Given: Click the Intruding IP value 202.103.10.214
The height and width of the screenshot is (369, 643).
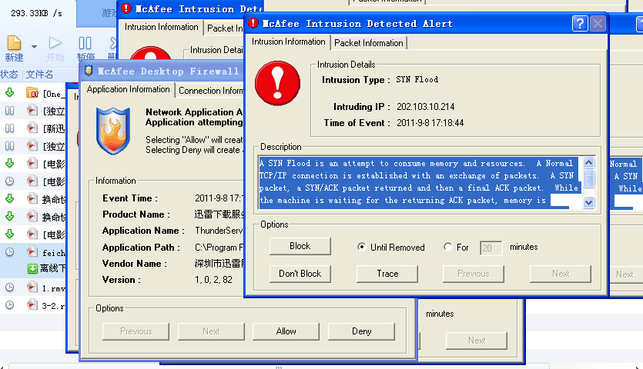Looking at the screenshot, I should [x=425, y=107].
